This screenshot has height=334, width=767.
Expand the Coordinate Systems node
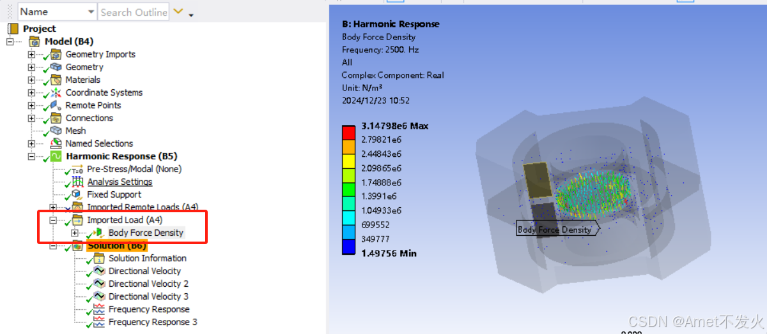(31, 92)
